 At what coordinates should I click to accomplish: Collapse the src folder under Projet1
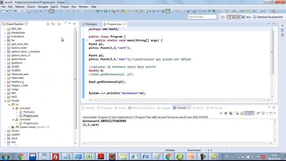9,104
